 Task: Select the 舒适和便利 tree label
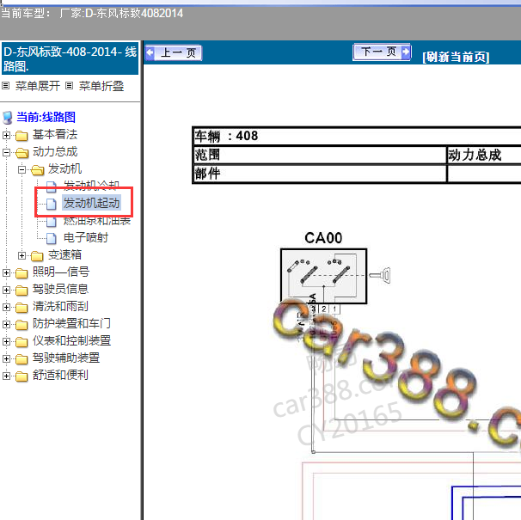pos(60,375)
